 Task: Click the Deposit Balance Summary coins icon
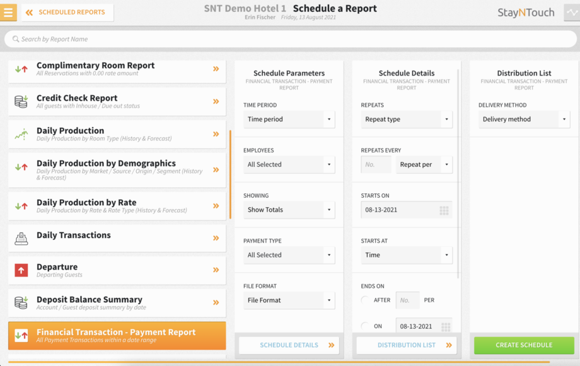coord(21,302)
